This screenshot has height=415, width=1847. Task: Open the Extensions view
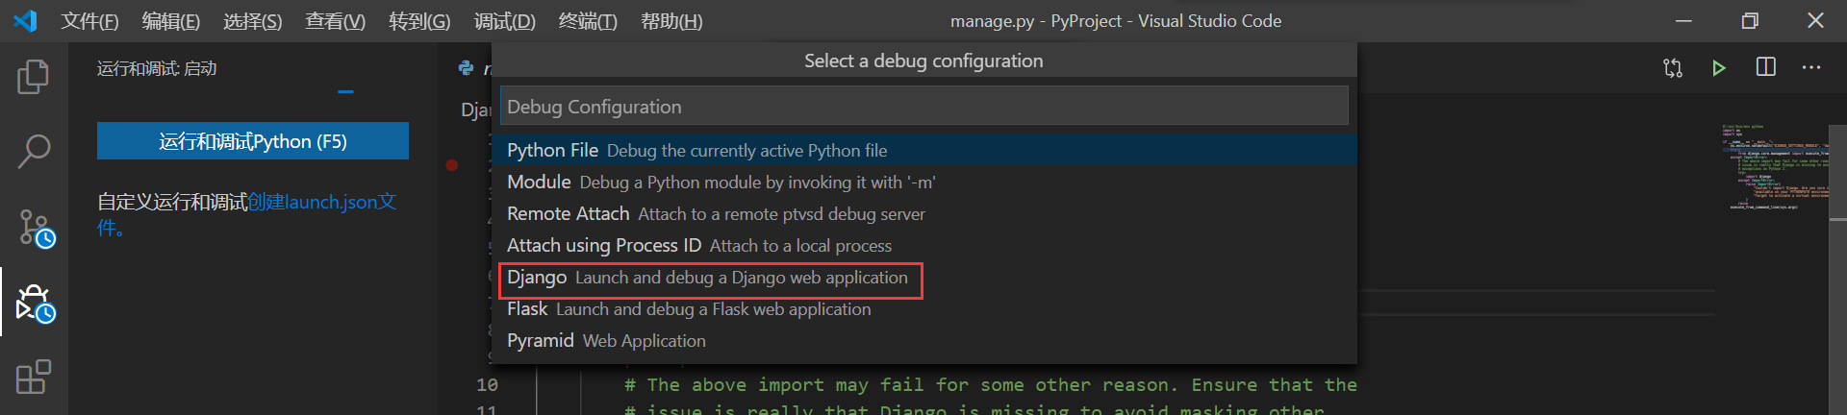(34, 378)
